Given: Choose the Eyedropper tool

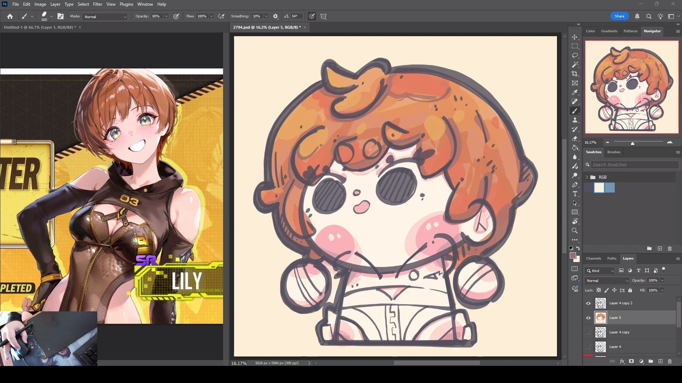Looking at the screenshot, I should (575, 92).
